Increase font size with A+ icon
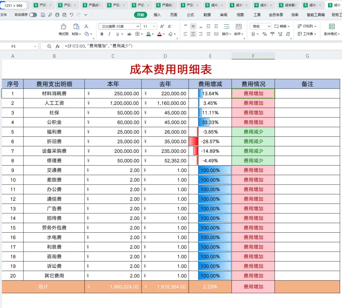342x308 pixels. click(x=162, y=26)
